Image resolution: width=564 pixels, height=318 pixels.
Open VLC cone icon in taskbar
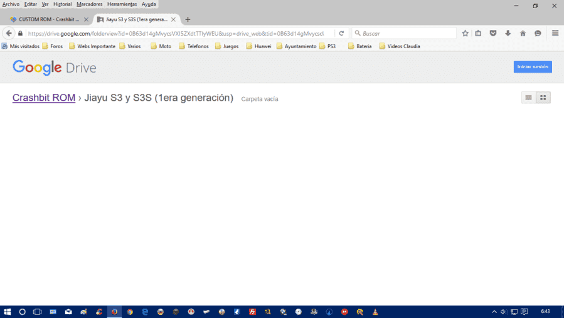(x=375, y=312)
